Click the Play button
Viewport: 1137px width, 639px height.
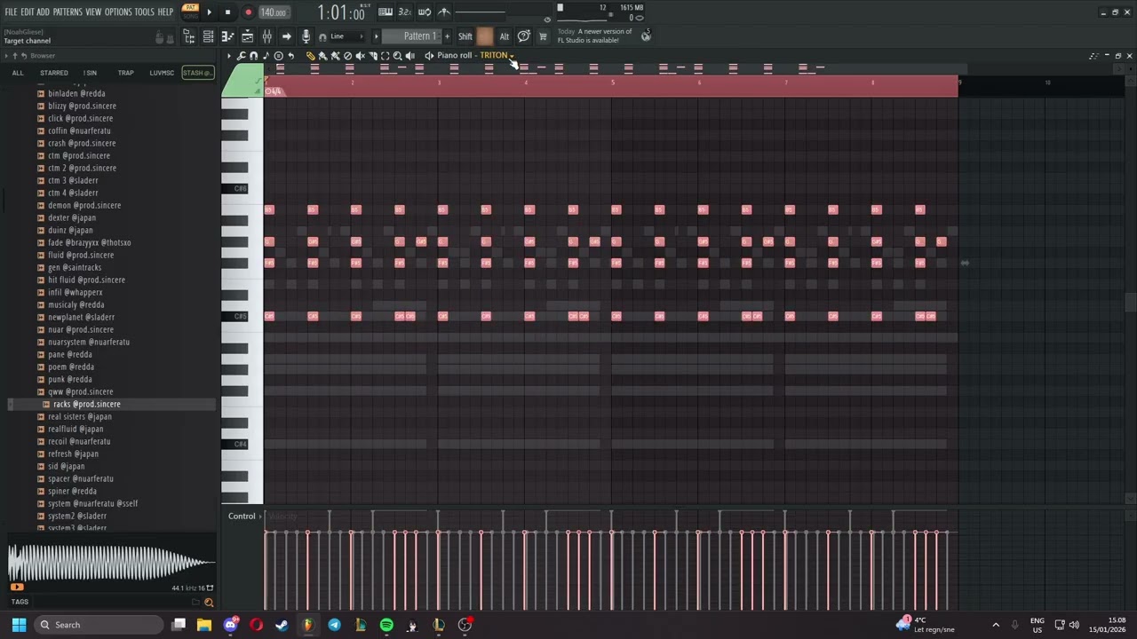209,12
